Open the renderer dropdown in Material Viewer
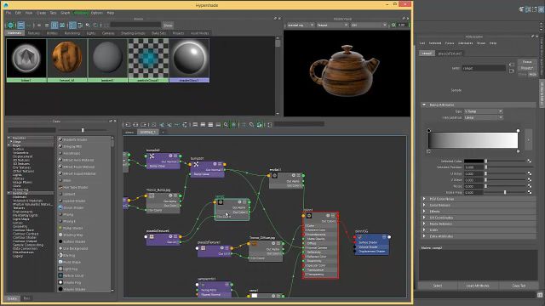This screenshot has height=306, width=545. (x=301, y=25)
